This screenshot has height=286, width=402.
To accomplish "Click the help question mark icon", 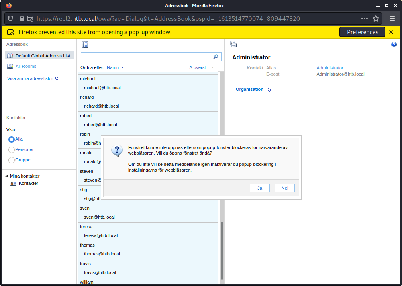I will [x=394, y=45].
